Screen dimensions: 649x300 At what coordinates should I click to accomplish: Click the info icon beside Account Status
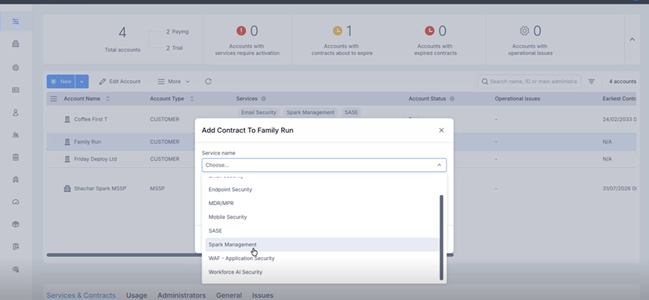[452, 99]
